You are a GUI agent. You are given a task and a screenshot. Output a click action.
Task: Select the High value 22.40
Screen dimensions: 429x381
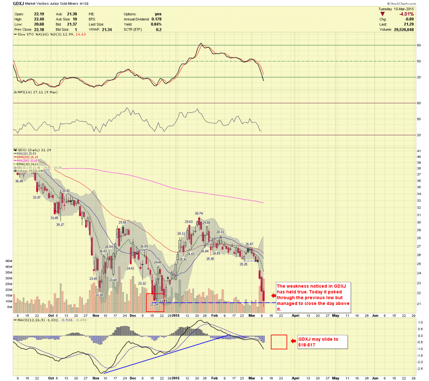pyautogui.click(x=39, y=19)
